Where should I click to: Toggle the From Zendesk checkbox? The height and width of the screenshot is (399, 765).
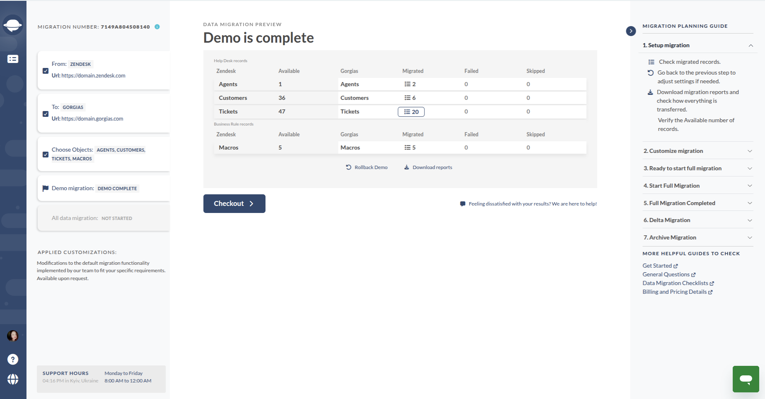click(46, 71)
